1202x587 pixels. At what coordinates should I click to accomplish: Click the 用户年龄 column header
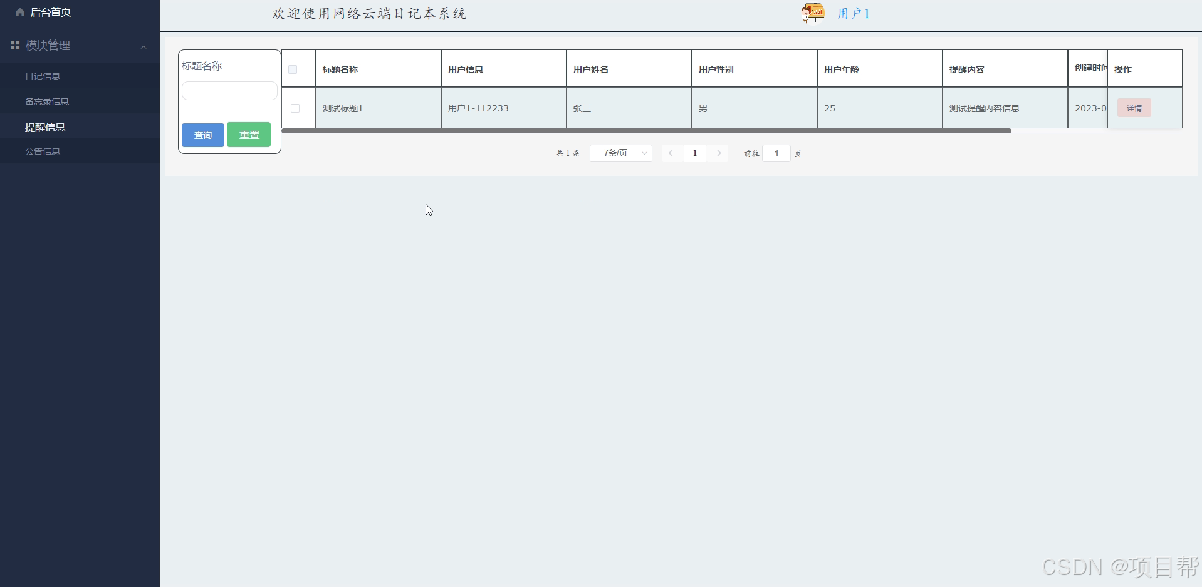tap(880, 69)
